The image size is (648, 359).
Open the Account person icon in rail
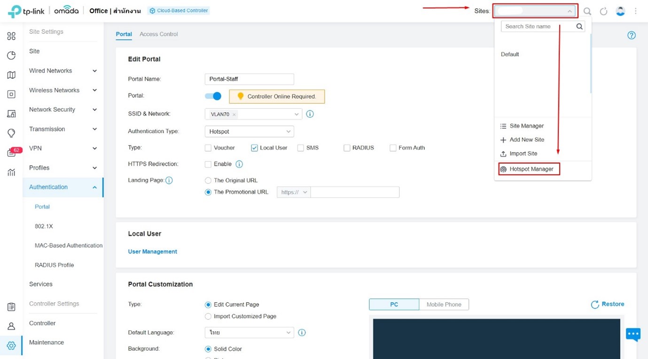[11, 326]
